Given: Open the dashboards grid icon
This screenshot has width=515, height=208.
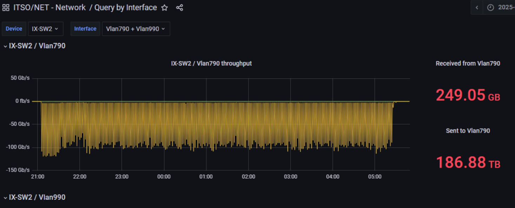Looking at the screenshot, I should coord(6,8).
